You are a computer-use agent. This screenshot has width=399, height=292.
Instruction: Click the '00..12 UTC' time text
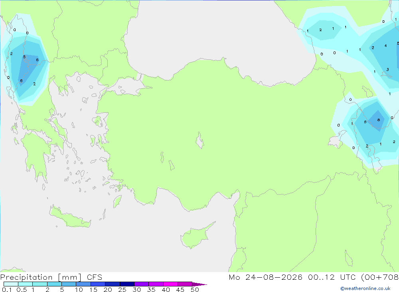[332, 277]
